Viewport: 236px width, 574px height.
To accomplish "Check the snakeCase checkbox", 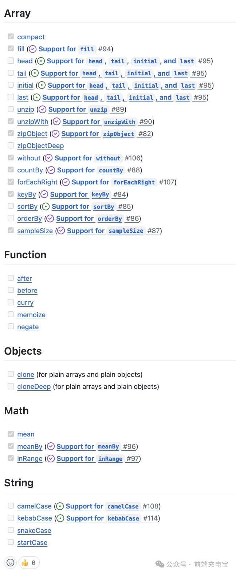I will tap(11, 530).
